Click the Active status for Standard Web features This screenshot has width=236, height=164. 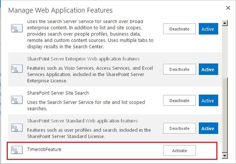pyautogui.click(x=208, y=128)
